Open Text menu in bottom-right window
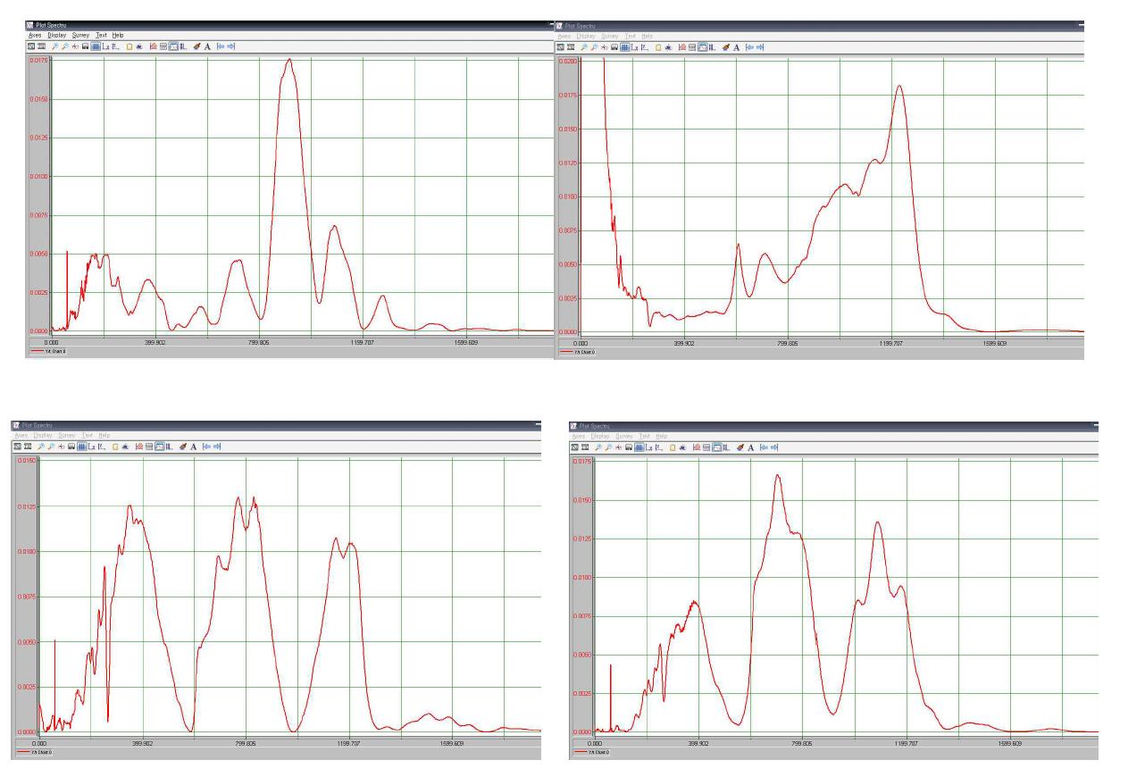 tap(645, 436)
